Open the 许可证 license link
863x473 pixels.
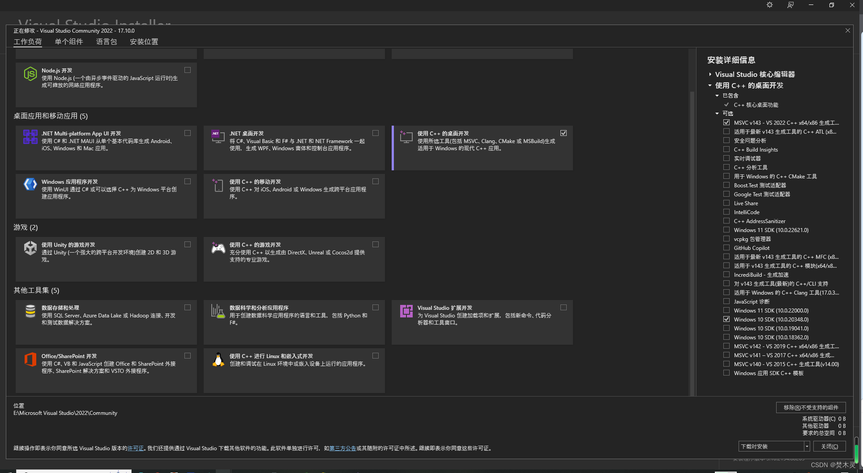pyautogui.click(x=136, y=448)
